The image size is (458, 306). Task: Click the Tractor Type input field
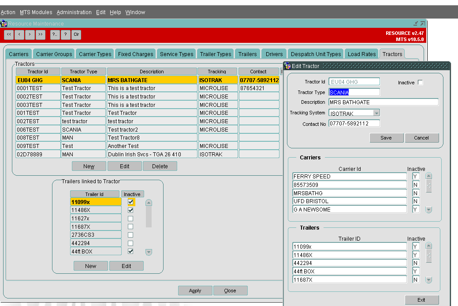point(354,92)
